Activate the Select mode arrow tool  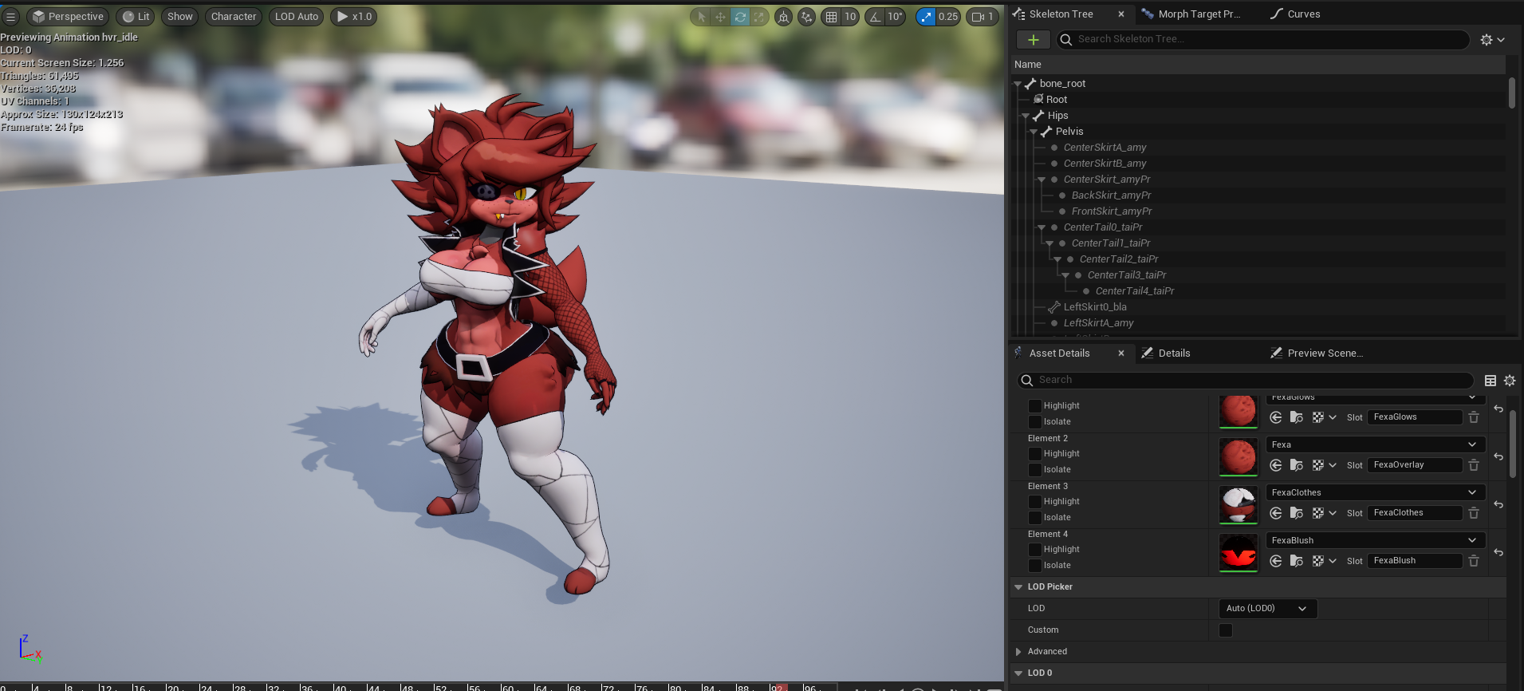point(702,17)
